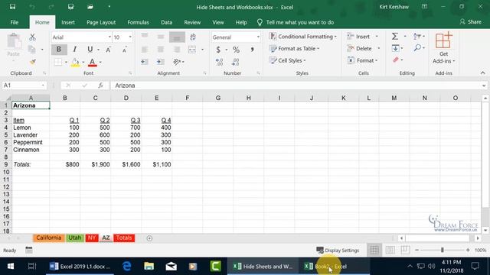Open the Data tab
The image size is (490, 275).
tap(166, 22)
